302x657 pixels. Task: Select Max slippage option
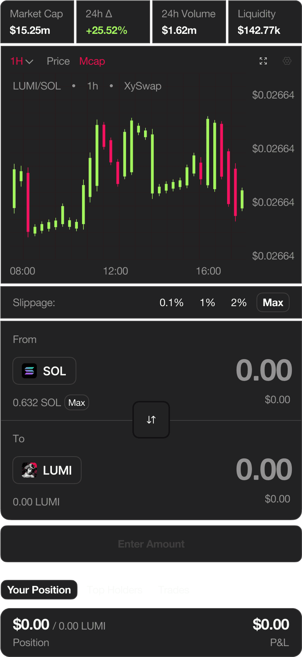[x=273, y=303]
